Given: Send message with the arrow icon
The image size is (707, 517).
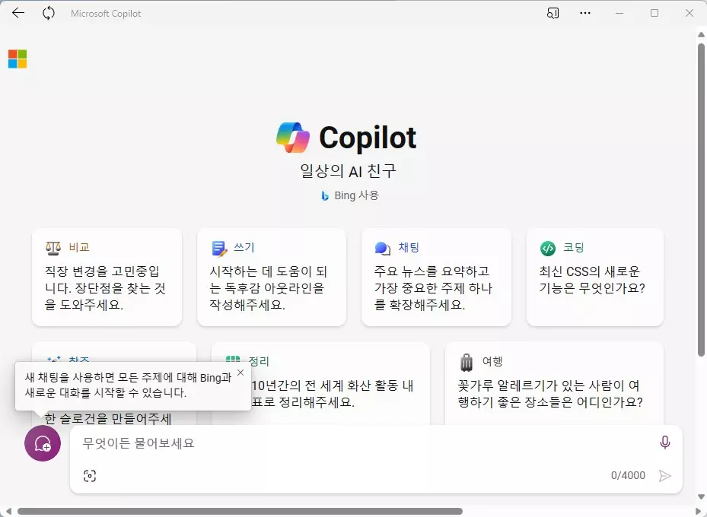Looking at the screenshot, I should point(664,476).
